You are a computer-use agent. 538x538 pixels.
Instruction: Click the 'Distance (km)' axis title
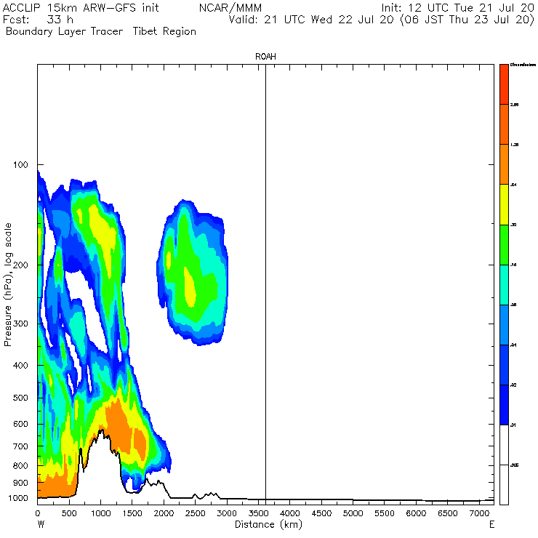(x=268, y=525)
